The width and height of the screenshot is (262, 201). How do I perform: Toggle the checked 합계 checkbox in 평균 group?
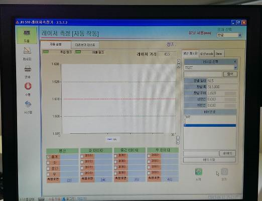click(x=48, y=157)
